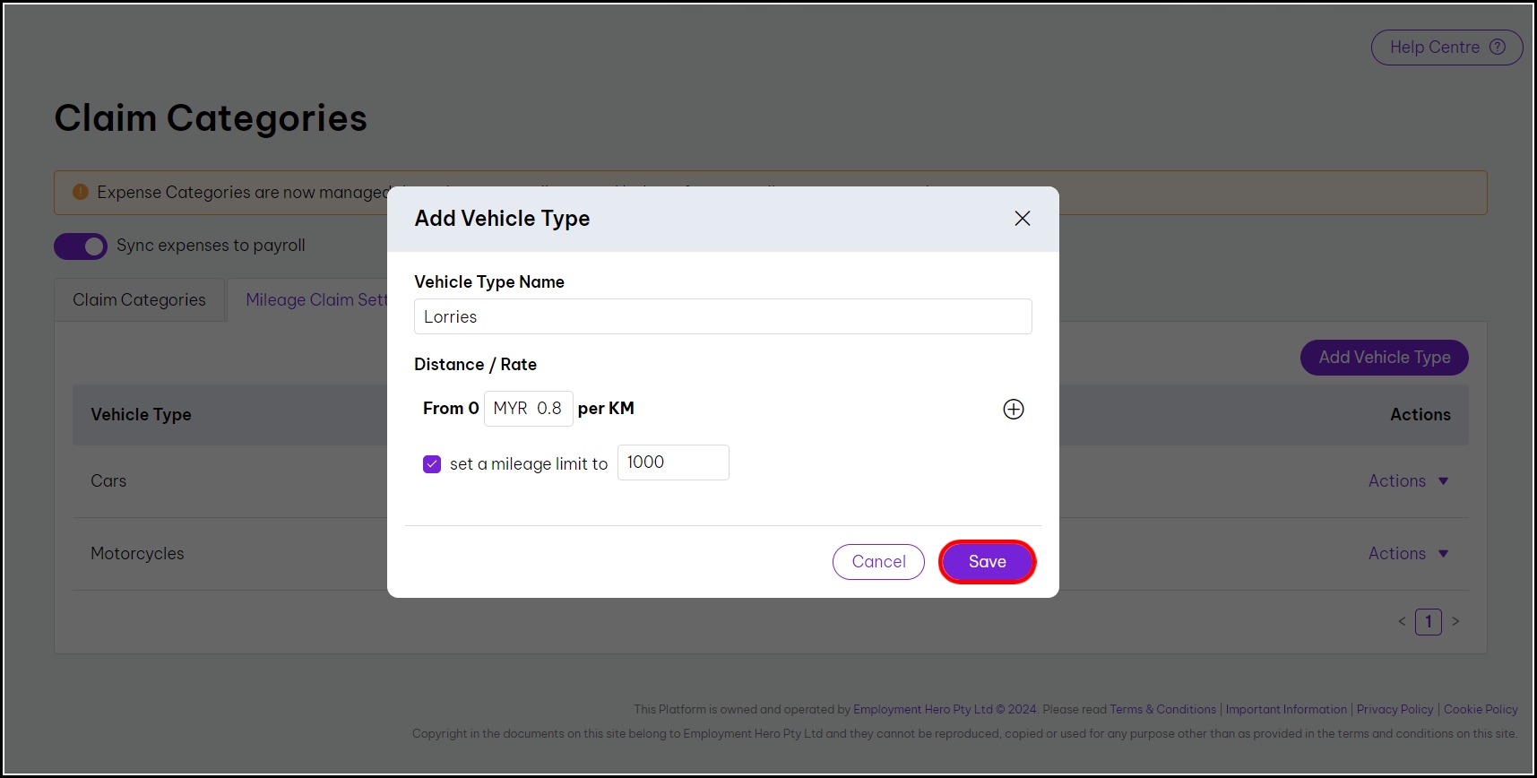Open the Terms & Conditions link

point(1162,709)
